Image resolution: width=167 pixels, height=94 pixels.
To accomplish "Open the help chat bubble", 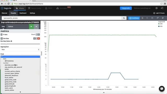I will coord(162,89).
